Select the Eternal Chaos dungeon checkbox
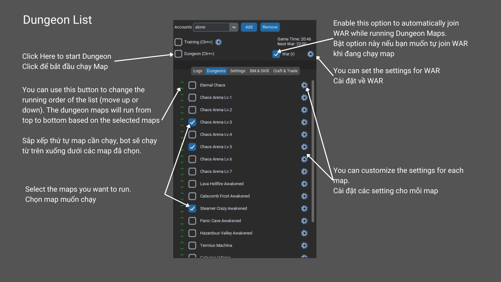This screenshot has height=282, width=501. 192,85
